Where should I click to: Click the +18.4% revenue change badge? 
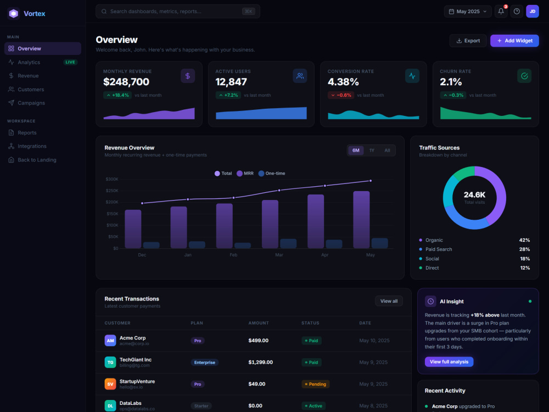[x=117, y=95]
